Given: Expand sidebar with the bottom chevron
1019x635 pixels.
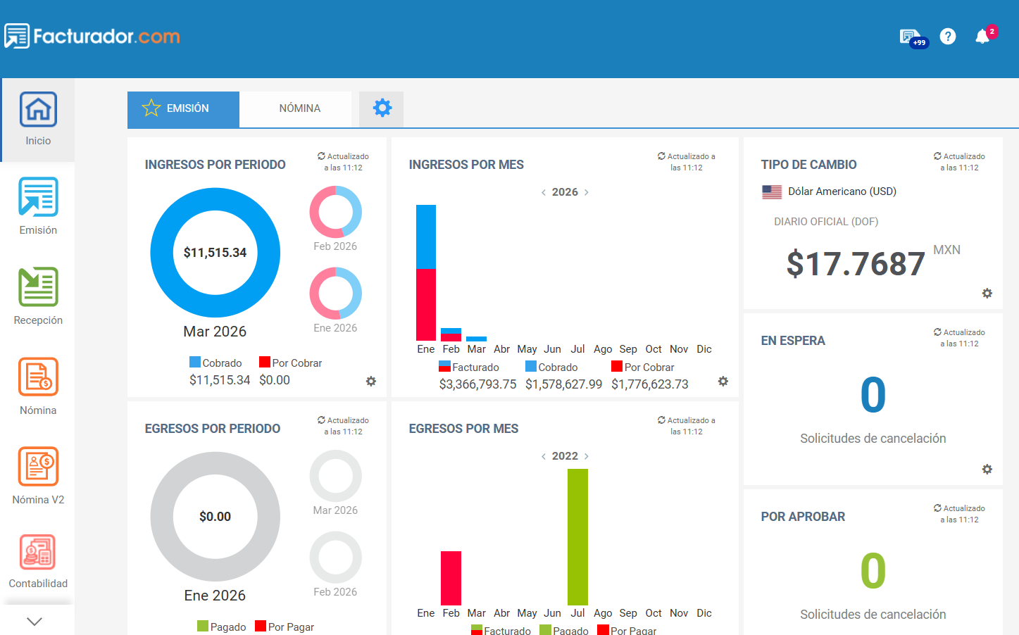Looking at the screenshot, I should (x=35, y=621).
